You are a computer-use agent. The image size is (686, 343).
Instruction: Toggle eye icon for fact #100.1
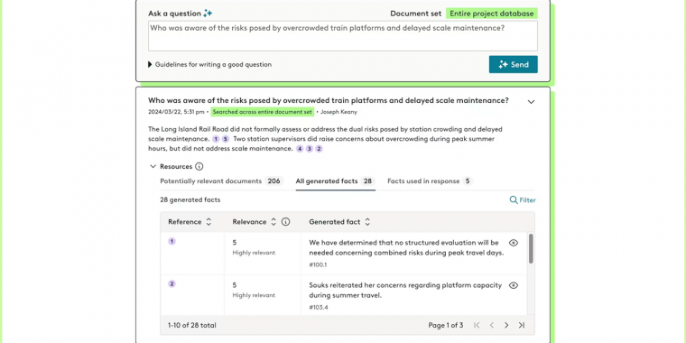(x=514, y=243)
